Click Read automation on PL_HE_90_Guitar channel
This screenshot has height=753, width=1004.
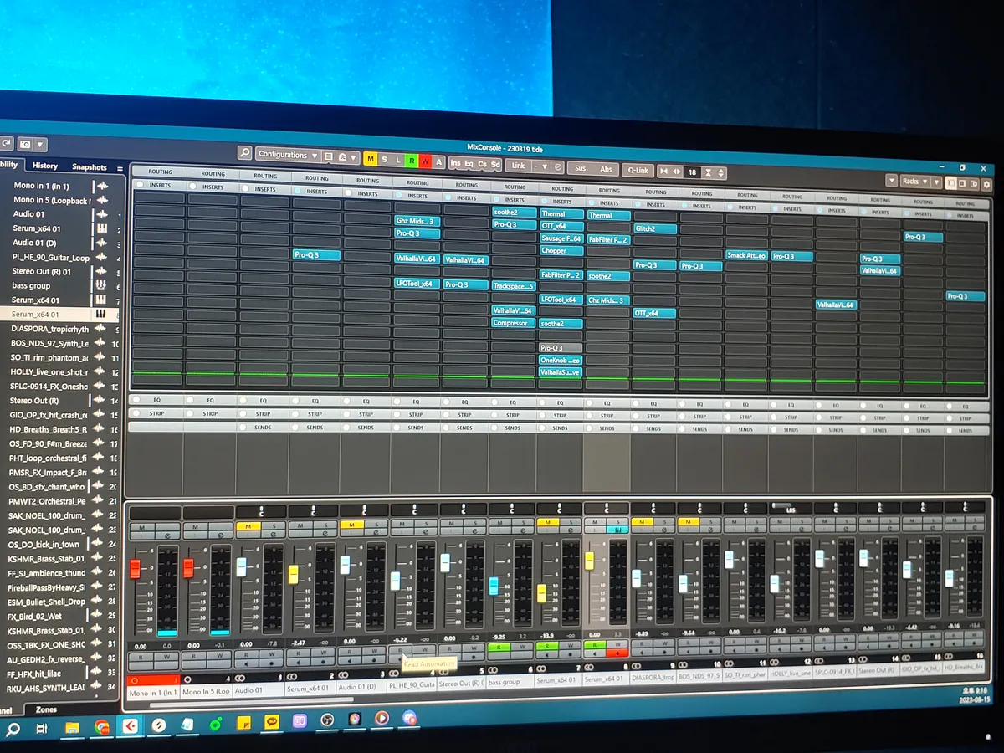[x=401, y=650]
